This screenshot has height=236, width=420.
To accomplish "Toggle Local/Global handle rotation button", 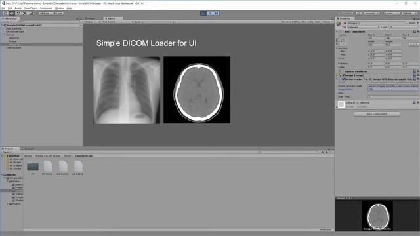I will tap(57, 13).
